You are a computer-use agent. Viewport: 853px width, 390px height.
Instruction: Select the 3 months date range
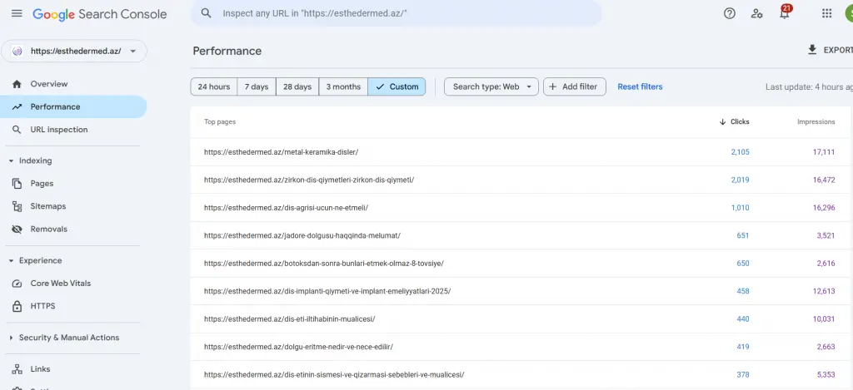pos(343,86)
